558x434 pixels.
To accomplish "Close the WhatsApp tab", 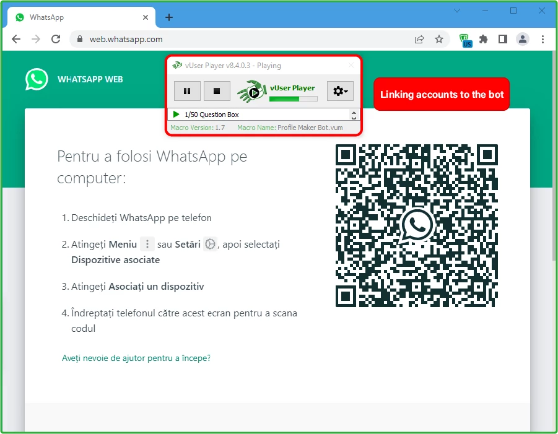I will [x=145, y=17].
